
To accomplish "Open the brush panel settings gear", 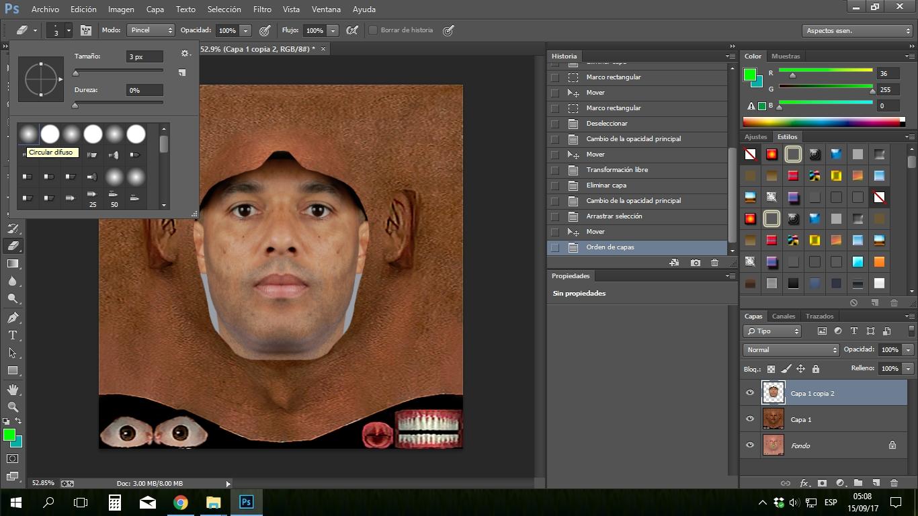I will [x=185, y=54].
